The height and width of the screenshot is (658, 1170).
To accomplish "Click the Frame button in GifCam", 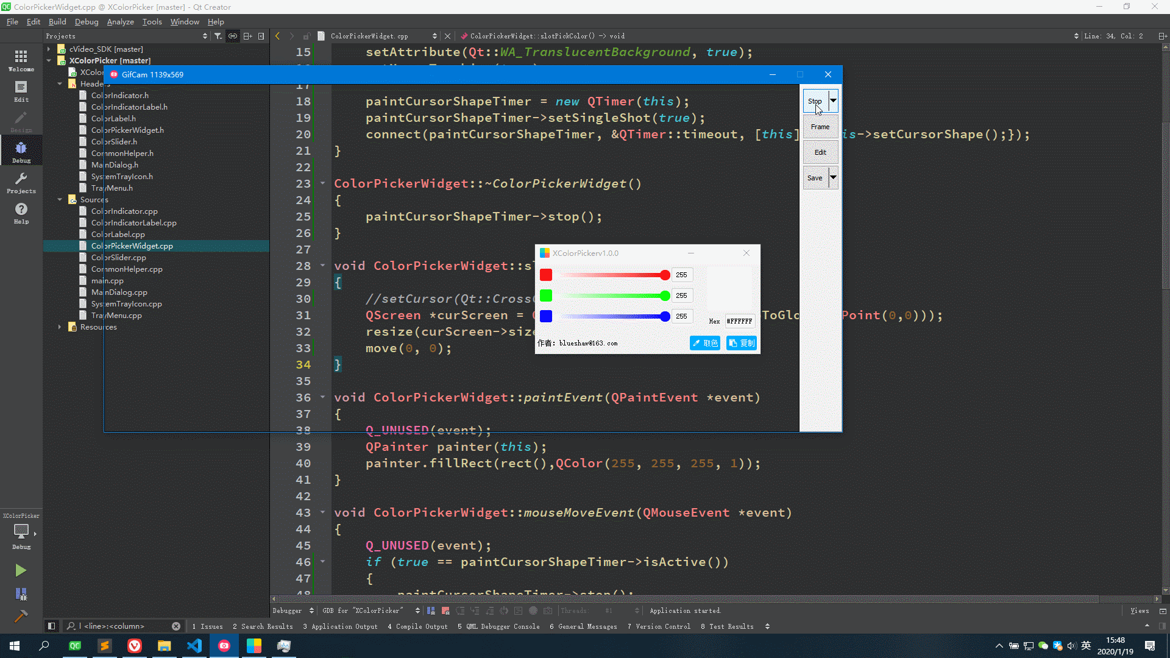I will coord(820,127).
